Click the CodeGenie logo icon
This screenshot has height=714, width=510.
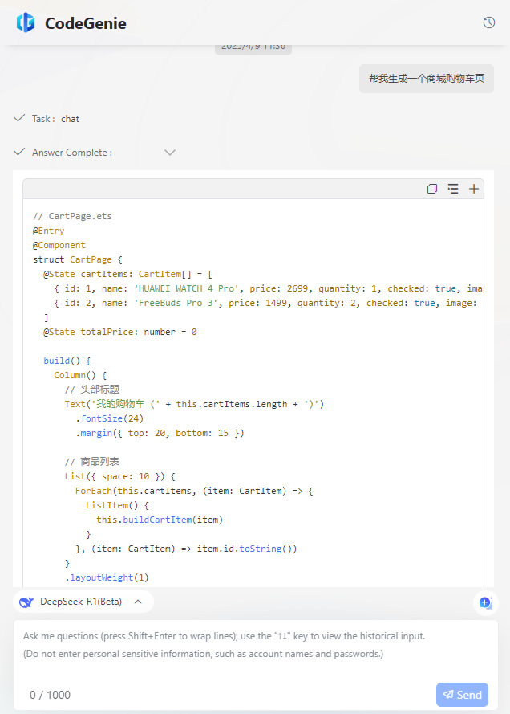point(26,22)
